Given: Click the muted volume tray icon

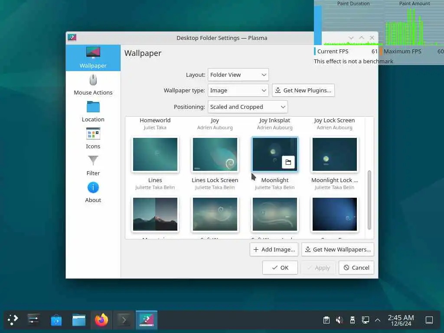Looking at the screenshot, I should pyautogui.click(x=339, y=320).
